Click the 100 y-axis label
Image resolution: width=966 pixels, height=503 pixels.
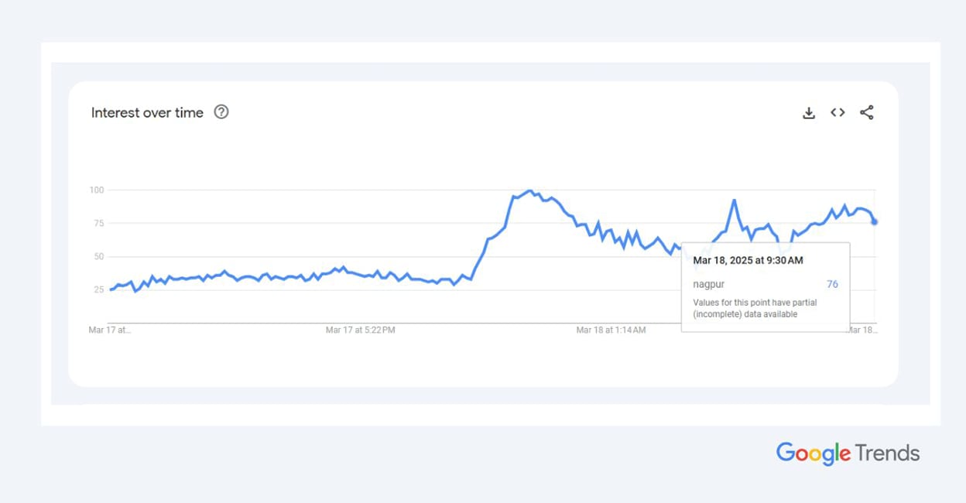[97, 190]
